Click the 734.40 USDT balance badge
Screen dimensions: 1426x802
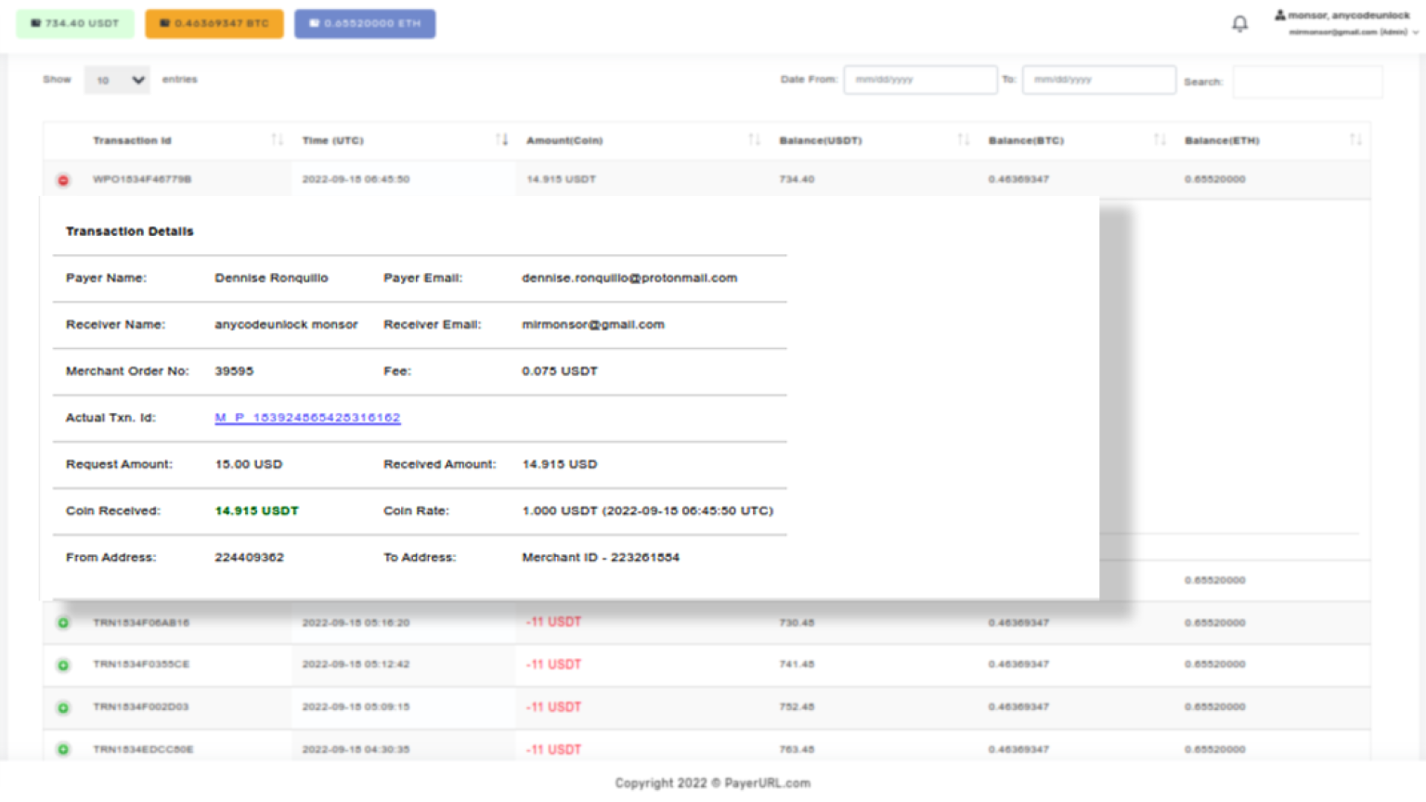click(x=74, y=23)
